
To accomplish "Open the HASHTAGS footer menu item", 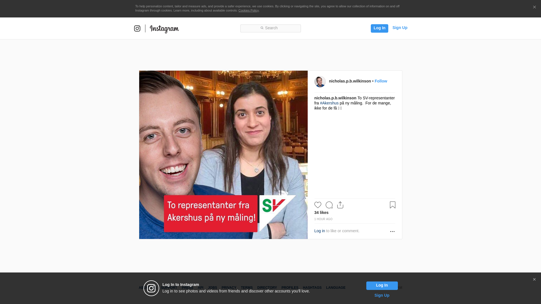I will (312, 288).
